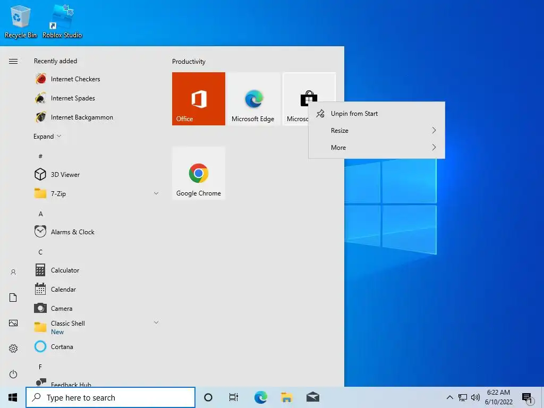
Task: Click the hamburger menu in Start
Action: tap(13, 62)
